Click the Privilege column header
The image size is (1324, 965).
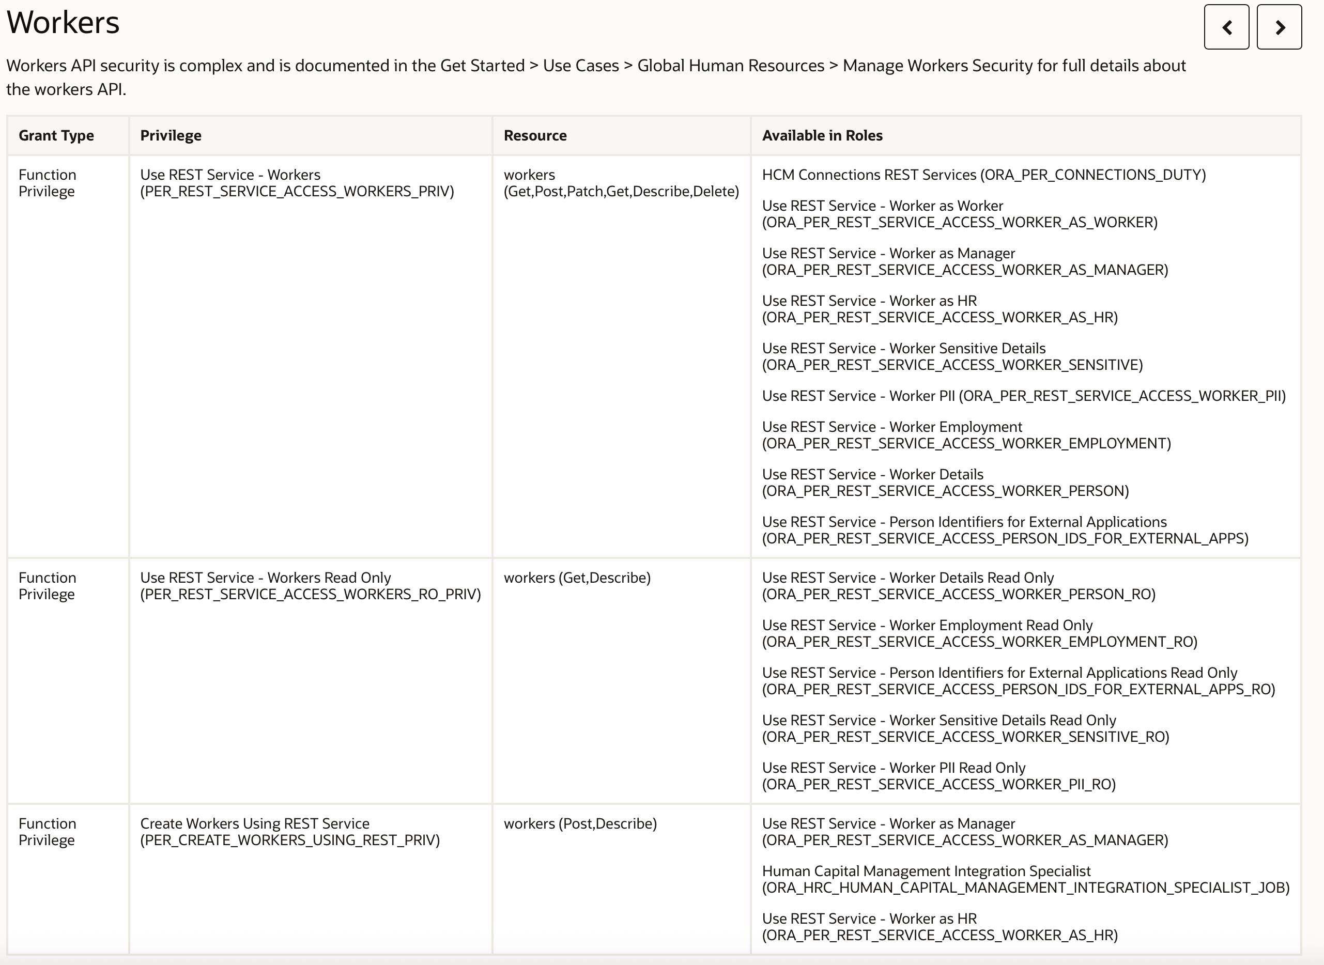coord(170,135)
